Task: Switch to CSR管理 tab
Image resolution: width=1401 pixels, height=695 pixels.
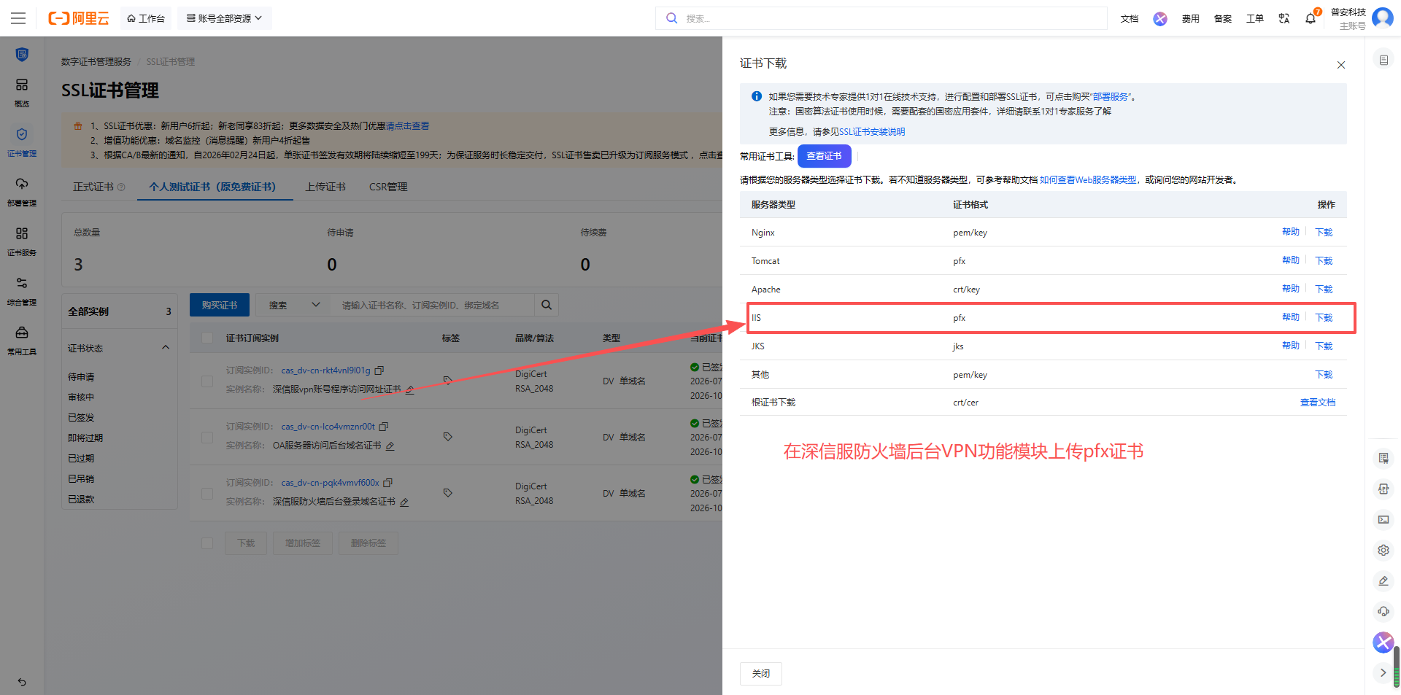Action: 388,187
